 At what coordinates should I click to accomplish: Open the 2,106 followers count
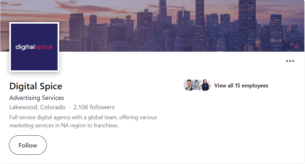(x=94, y=107)
